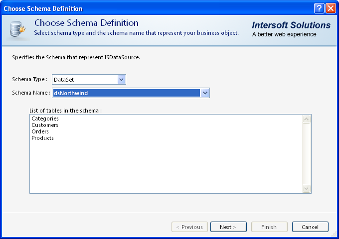The height and width of the screenshot is (239, 339).
Task: Close the Choose Schema Definition dialog
Action: [x=330, y=8]
